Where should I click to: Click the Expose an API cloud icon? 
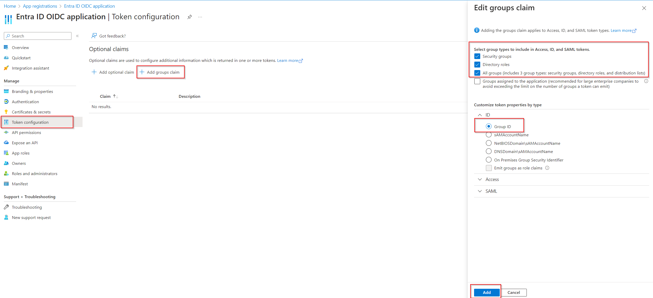click(x=6, y=143)
